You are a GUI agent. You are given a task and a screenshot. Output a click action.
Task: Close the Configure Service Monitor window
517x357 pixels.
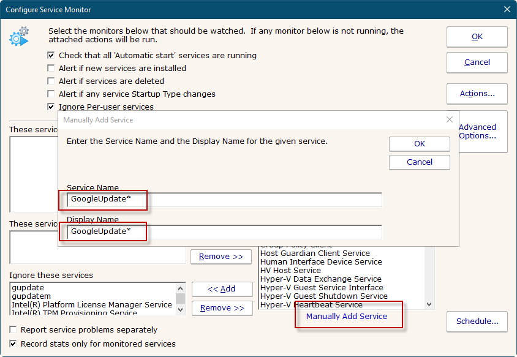(x=507, y=9)
